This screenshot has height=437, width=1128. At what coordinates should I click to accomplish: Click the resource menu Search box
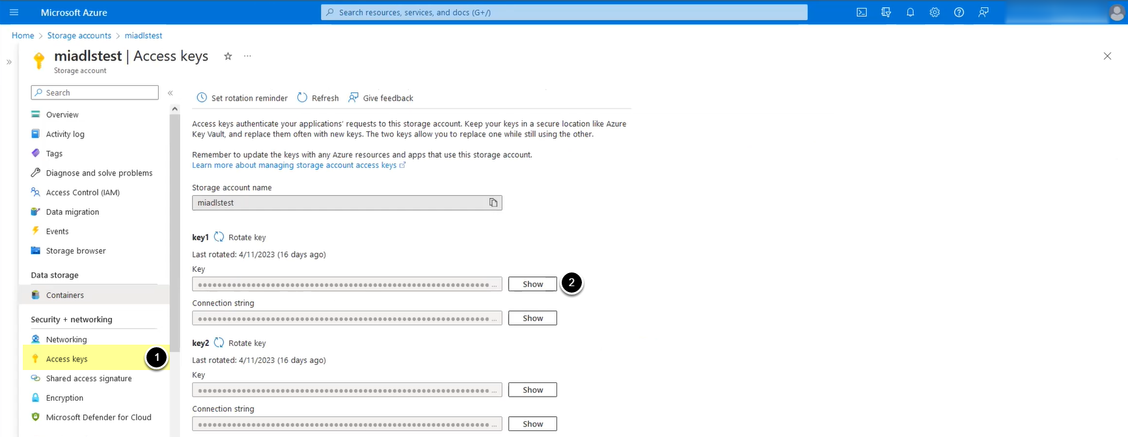pos(94,93)
